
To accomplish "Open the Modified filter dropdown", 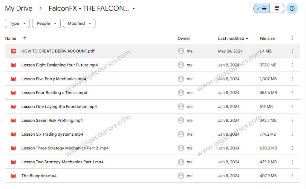I will 79,23.
